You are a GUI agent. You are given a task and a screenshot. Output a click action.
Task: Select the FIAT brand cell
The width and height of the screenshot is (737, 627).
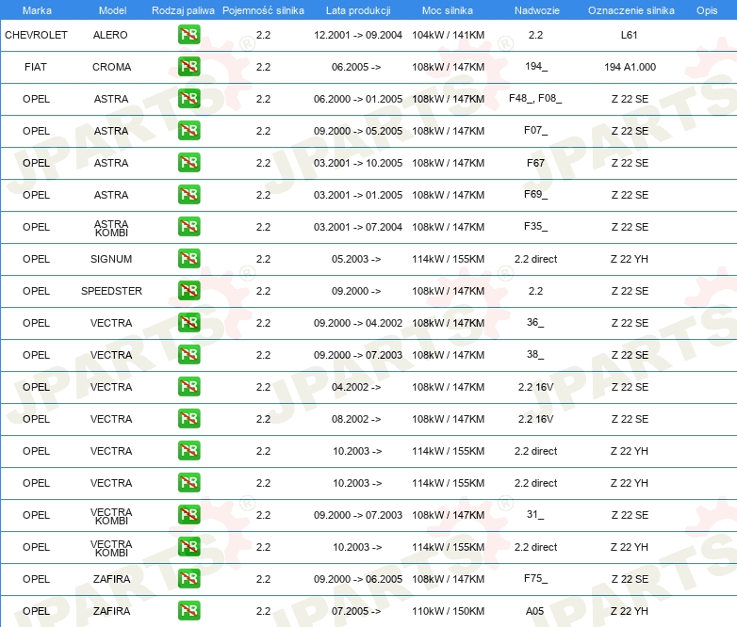(36, 67)
